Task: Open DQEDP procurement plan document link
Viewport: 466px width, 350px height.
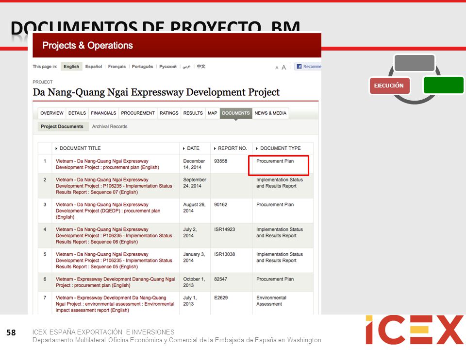Action: pyautogui.click(x=108, y=210)
